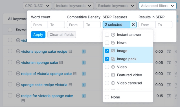The width and height of the screenshot is (180, 107).
Task: Open the Exclude keywords dropdown
Action: click(x=116, y=6)
